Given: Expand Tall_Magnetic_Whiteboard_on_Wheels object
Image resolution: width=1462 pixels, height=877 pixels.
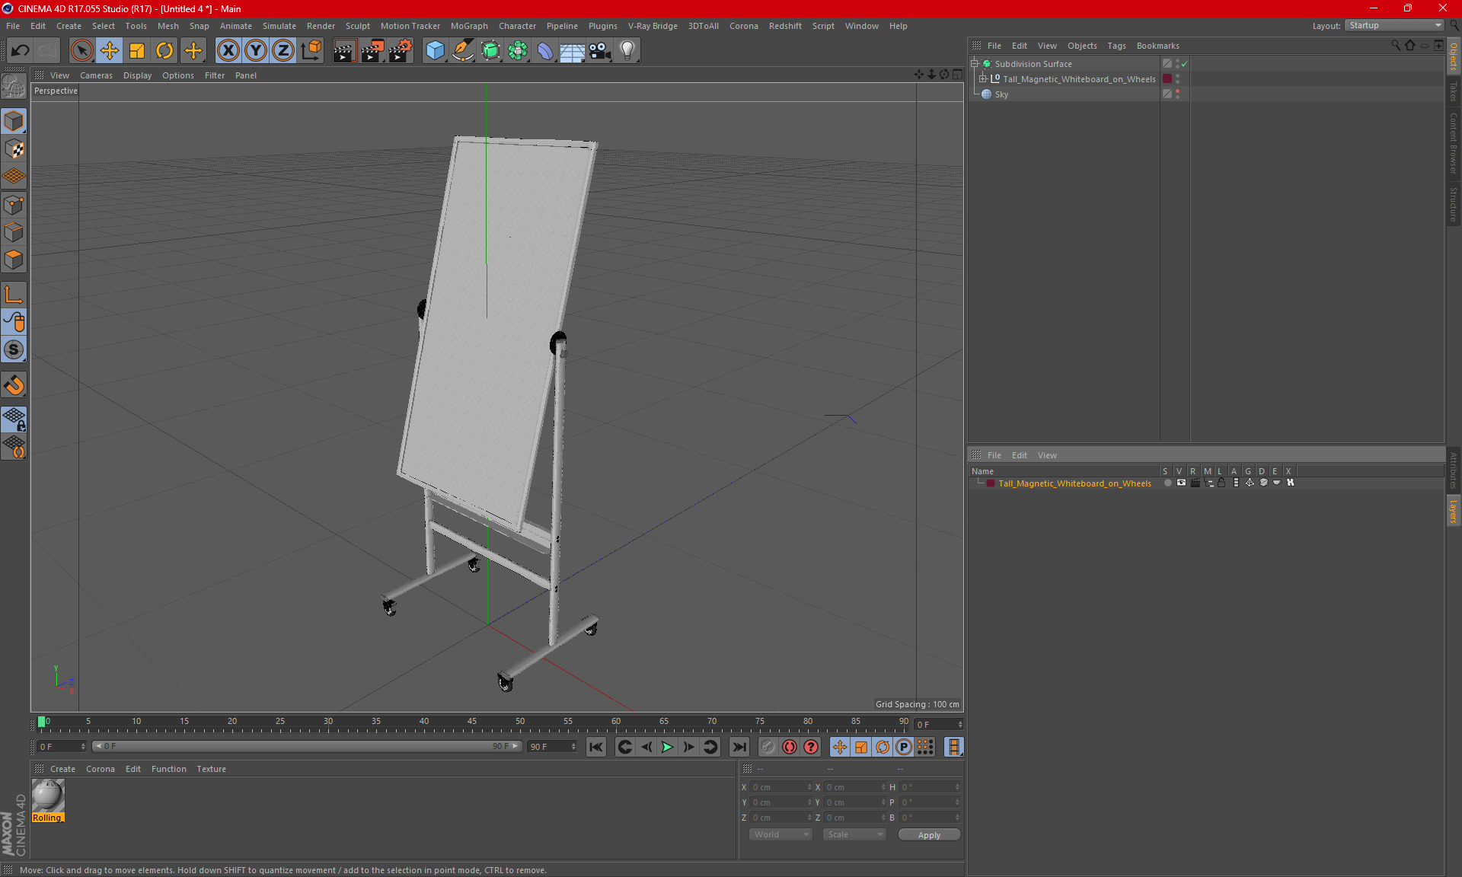Looking at the screenshot, I should [983, 78].
